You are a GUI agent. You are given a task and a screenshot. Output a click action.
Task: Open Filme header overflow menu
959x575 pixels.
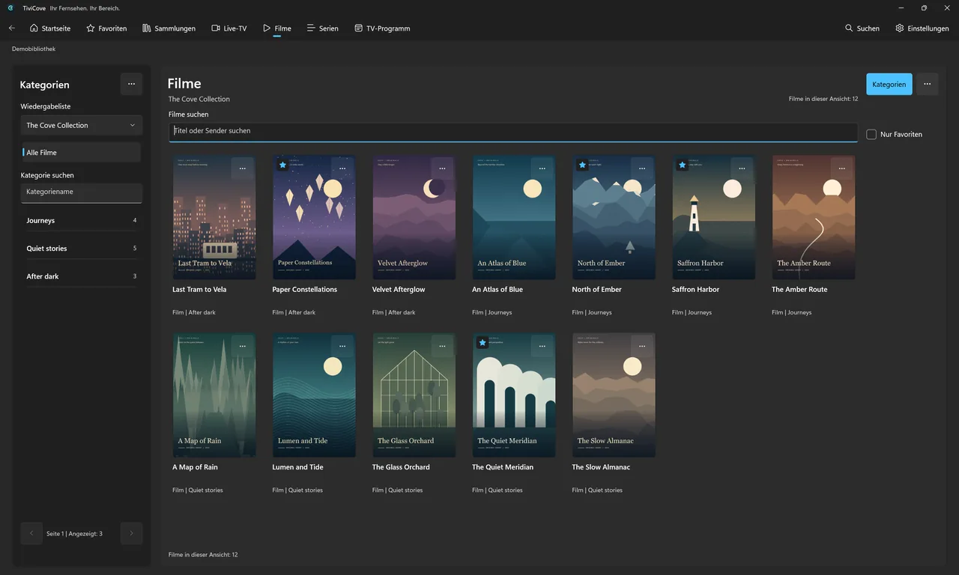927,84
